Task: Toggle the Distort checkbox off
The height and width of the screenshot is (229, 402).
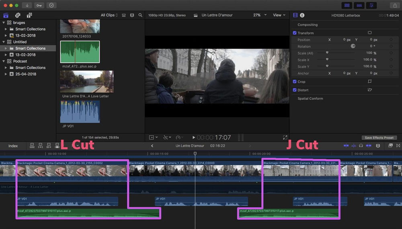Action: 295,90
